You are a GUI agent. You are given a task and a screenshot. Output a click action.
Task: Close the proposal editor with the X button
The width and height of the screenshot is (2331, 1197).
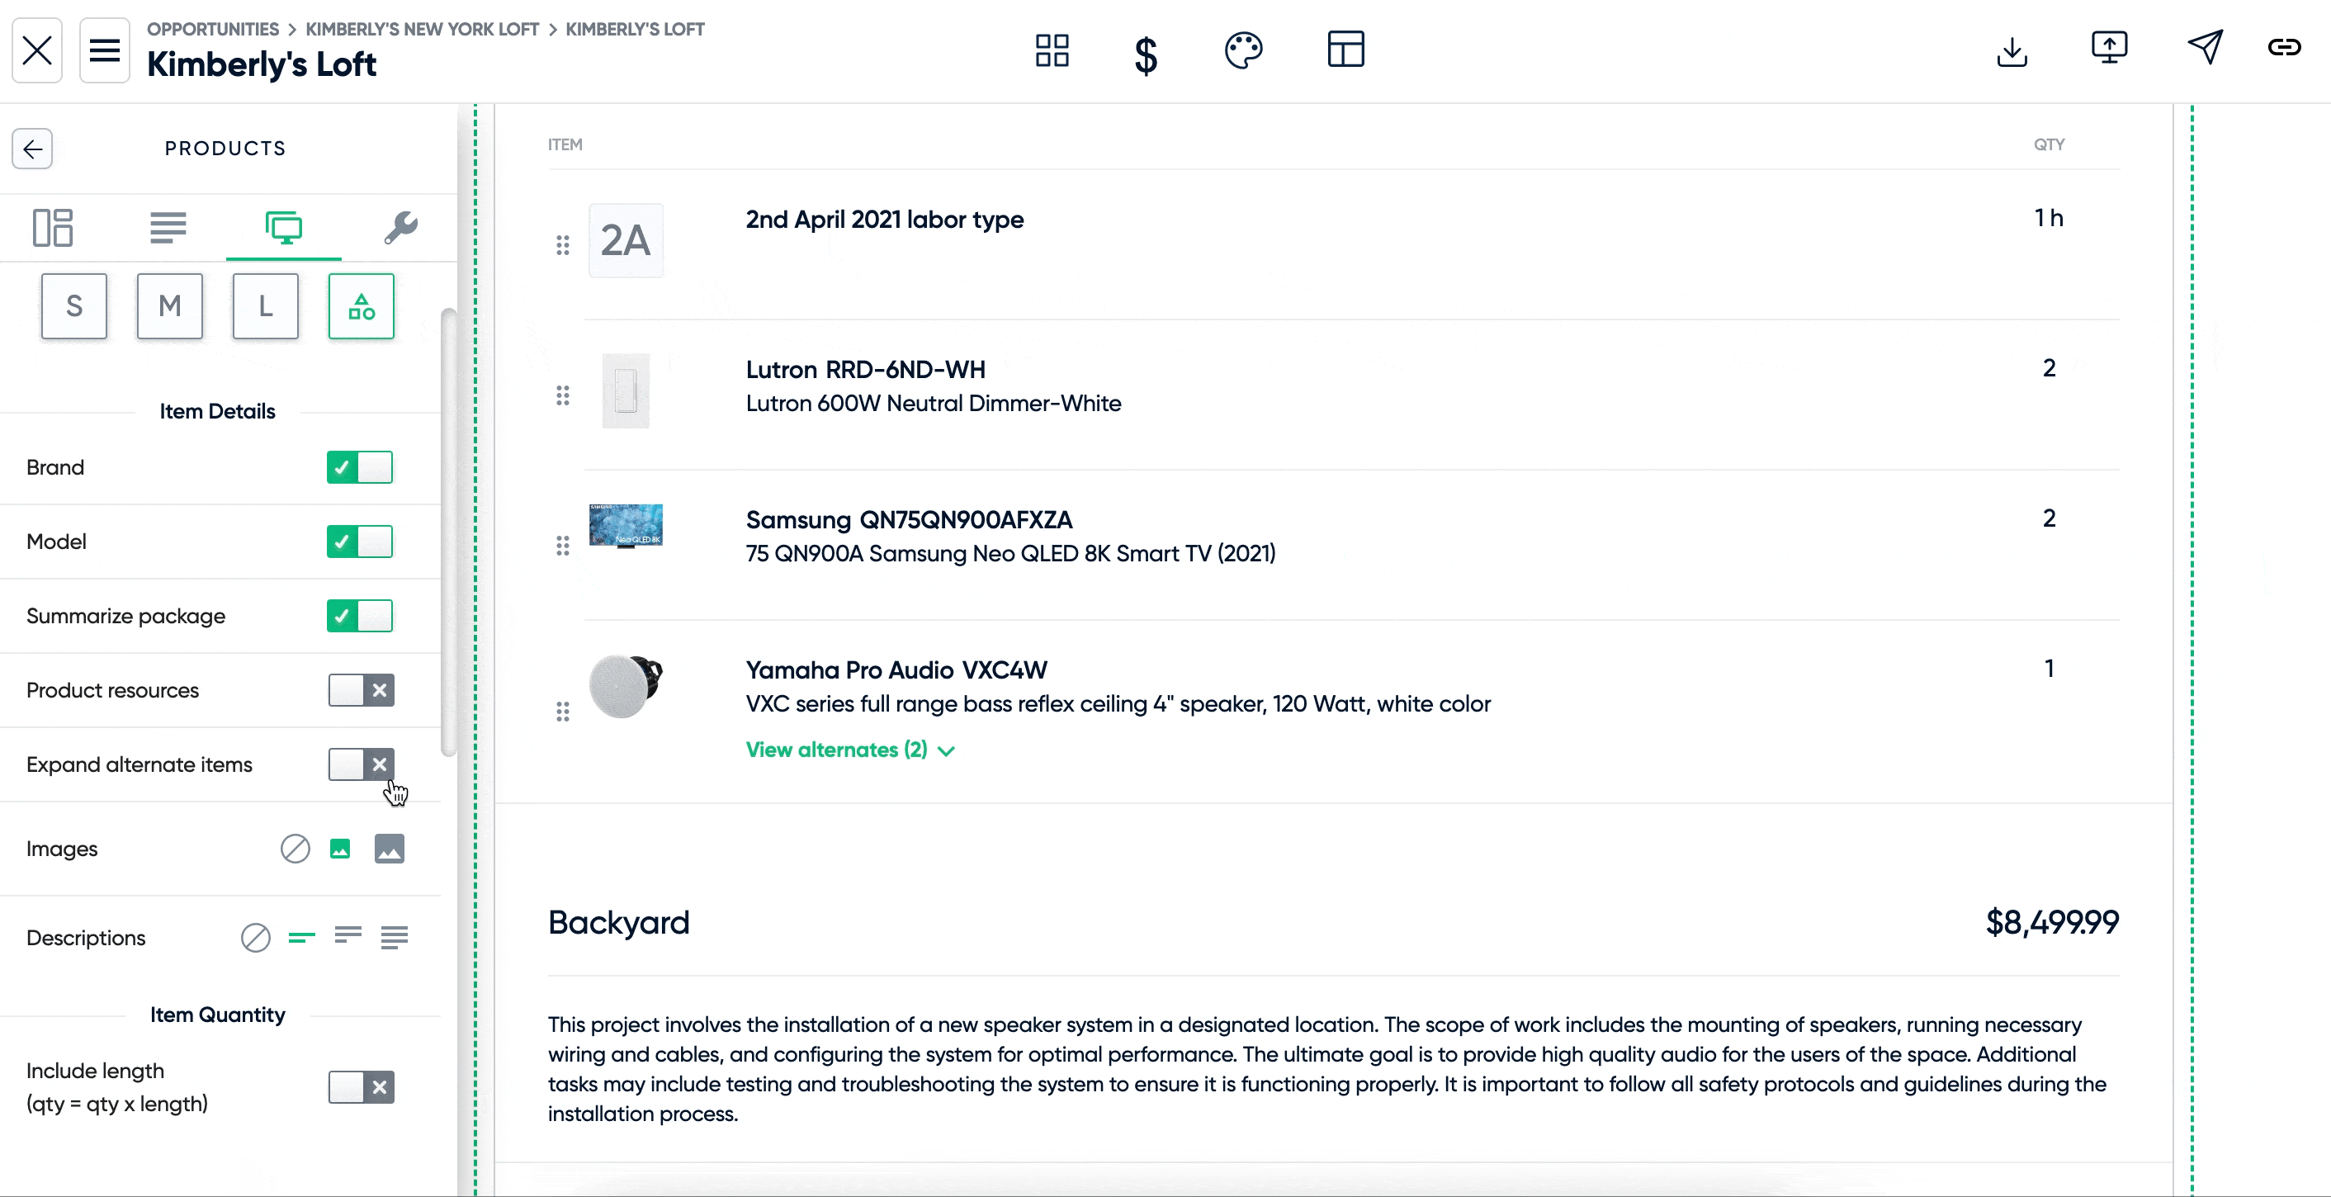[37, 50]
